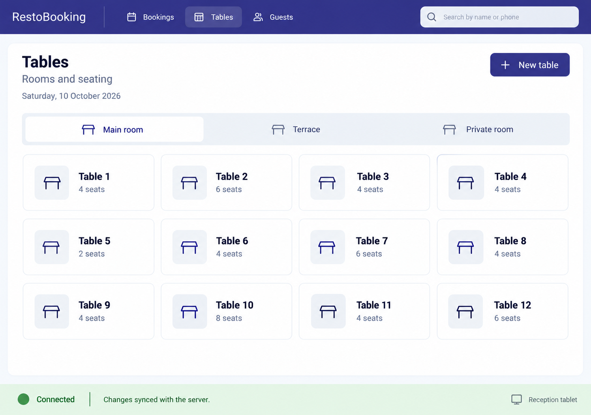591x415 pixels.
Task: Click the search magnifier icon
Action: [432, 17]
